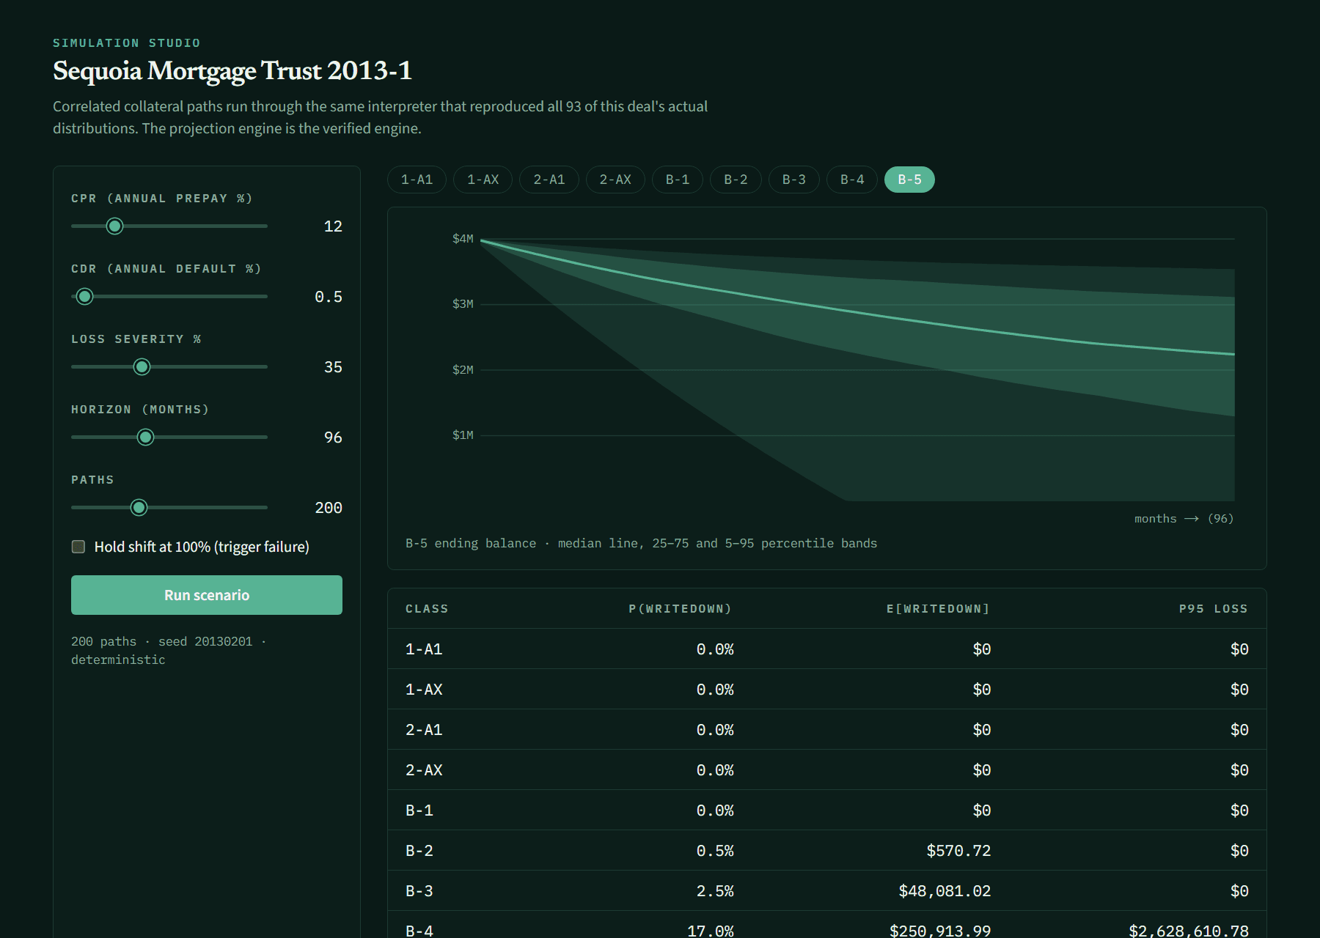Show the B-3 tranche chart
1320x938 pixels.
(793, 180)
